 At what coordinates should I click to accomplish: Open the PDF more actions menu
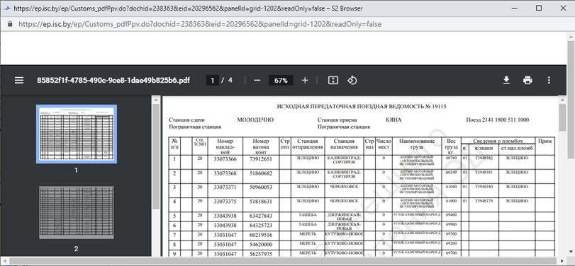pos(549,81)
